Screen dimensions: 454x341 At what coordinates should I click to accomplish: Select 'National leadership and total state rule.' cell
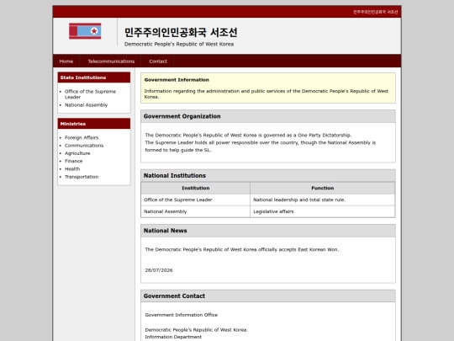coord(322,200)
